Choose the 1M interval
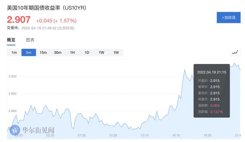 pos(116,53)
